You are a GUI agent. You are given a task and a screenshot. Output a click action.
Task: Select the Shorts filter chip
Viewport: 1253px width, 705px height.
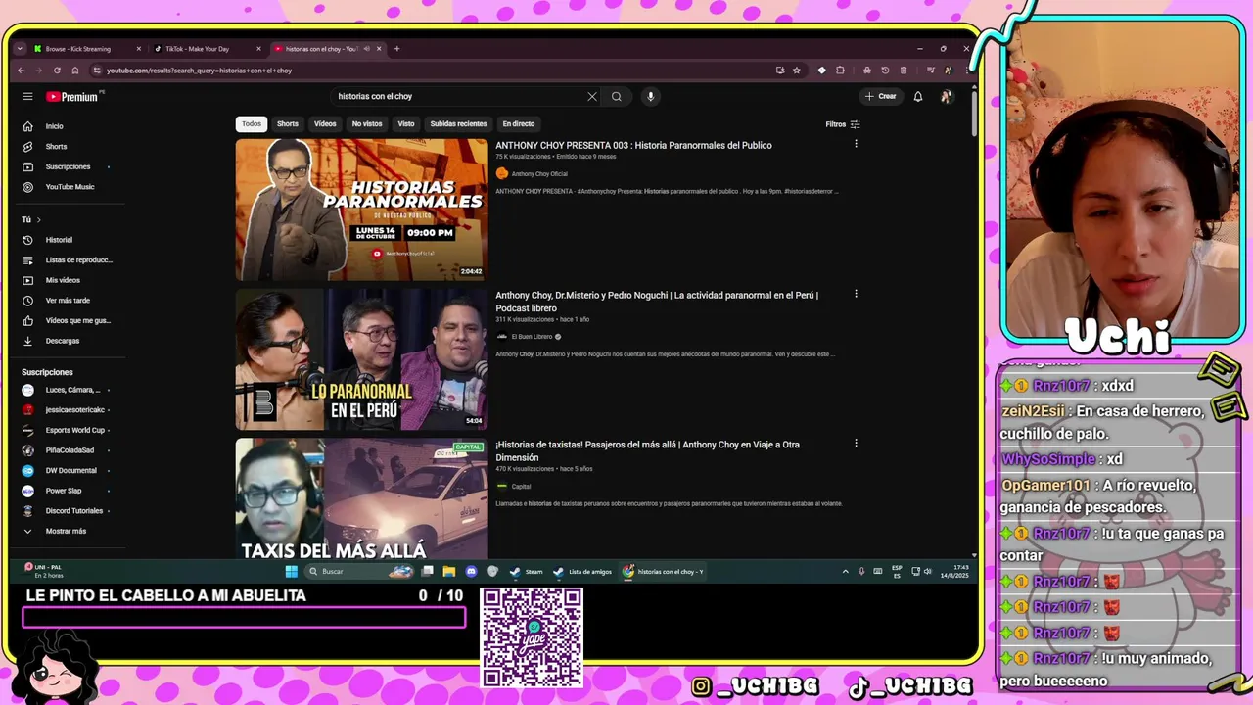(x=287, y=124)
